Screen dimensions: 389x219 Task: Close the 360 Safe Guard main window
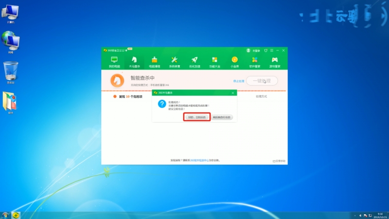(x=283, y=51)
